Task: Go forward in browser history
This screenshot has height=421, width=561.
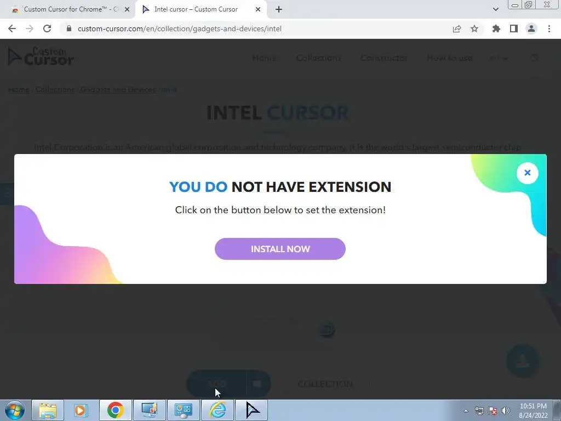Action: (x=30, y=29)
